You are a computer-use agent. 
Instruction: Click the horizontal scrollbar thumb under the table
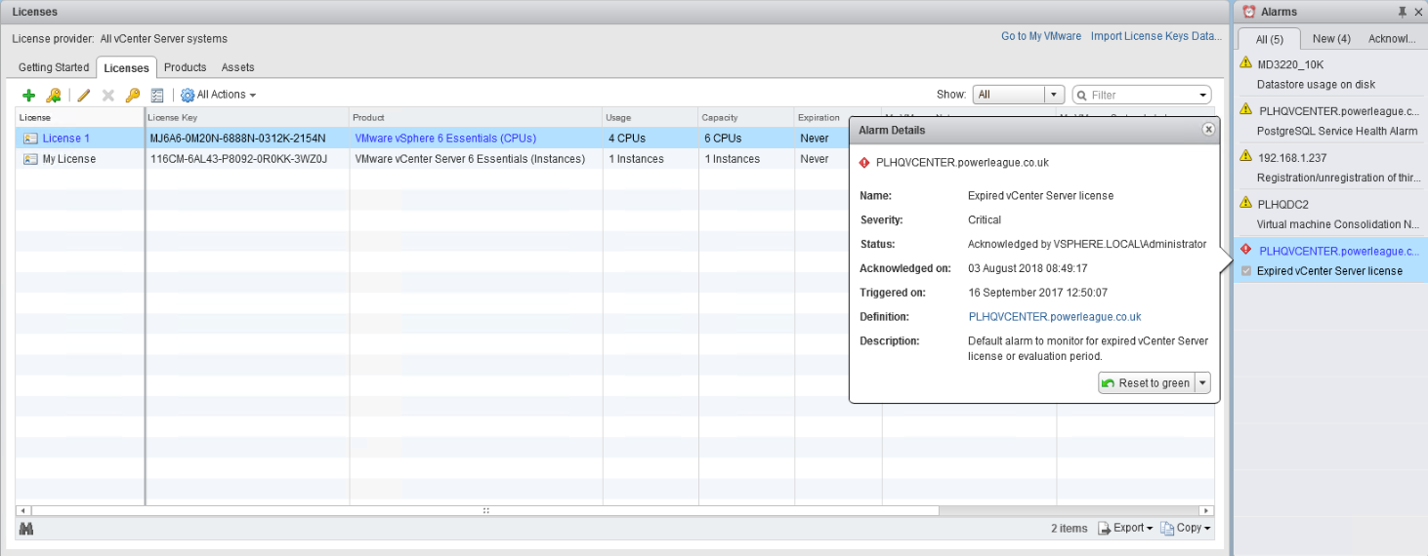tap(485, 510)
